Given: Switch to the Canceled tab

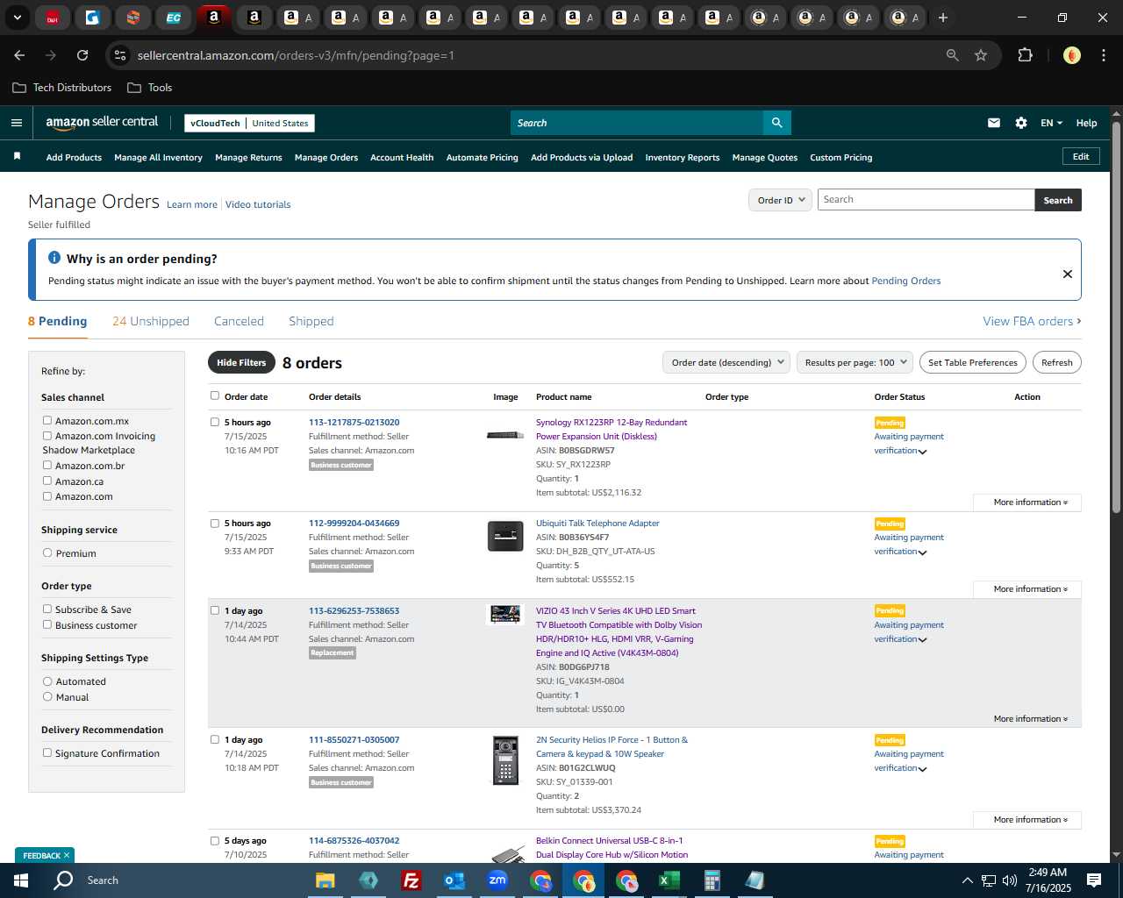Looking at the screenshot, I should point(239,321).
